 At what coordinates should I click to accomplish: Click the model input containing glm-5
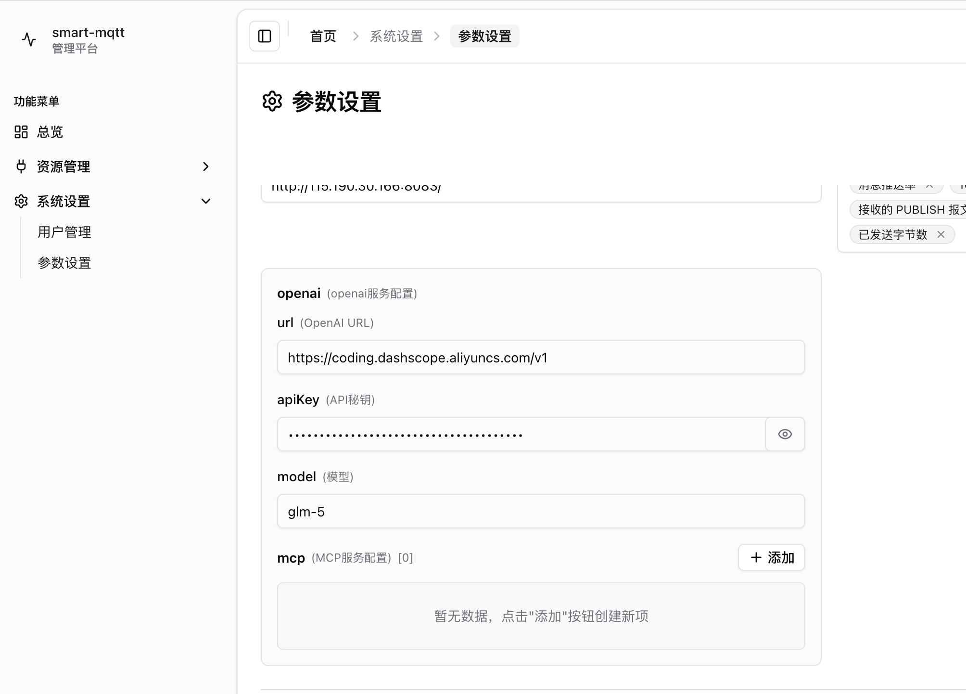(x=541, y=511)
